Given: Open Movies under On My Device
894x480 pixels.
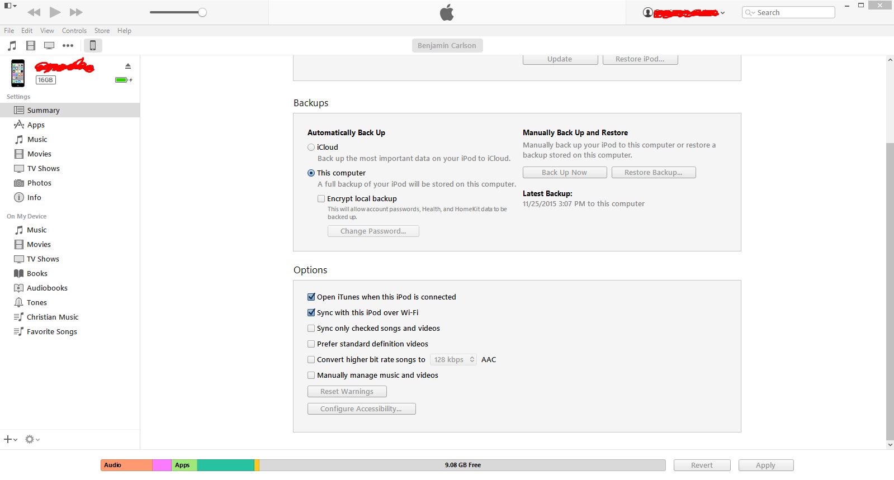Looking at the screenshot, I should click(70, 244).
